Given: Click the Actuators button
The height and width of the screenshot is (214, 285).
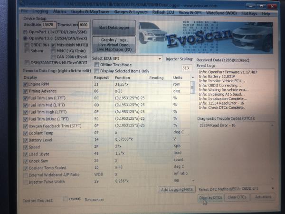Looking at the screenshot, I should tap(263, 197).
